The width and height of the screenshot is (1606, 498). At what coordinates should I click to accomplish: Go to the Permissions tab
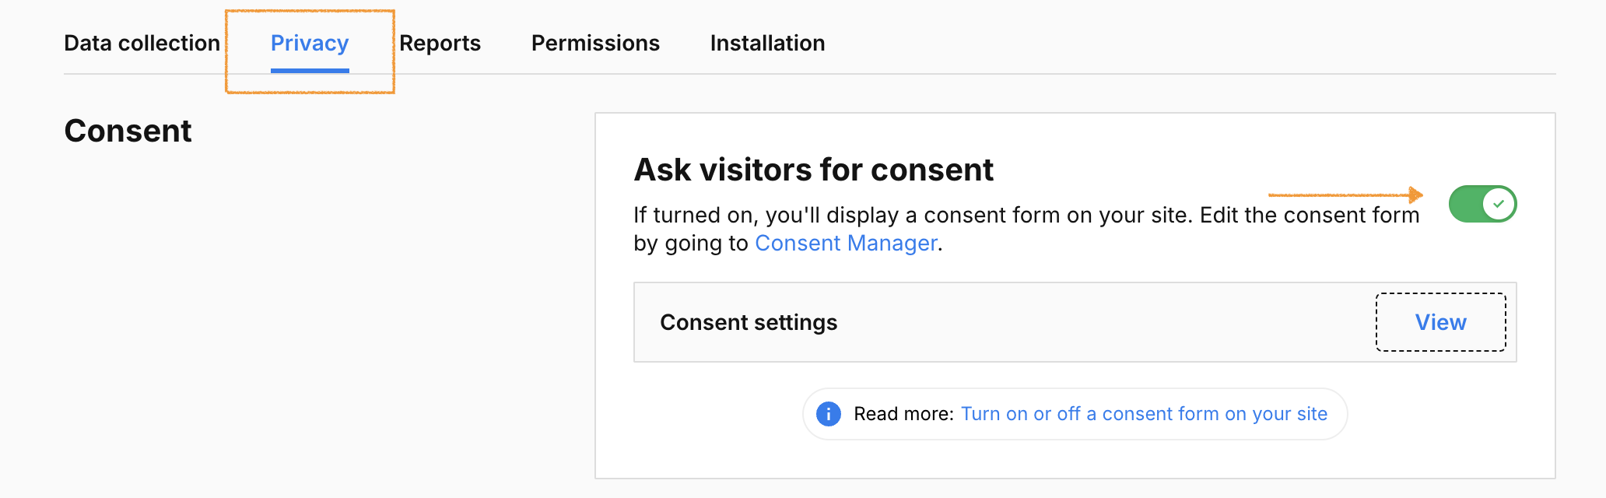[x=595, y=43]
